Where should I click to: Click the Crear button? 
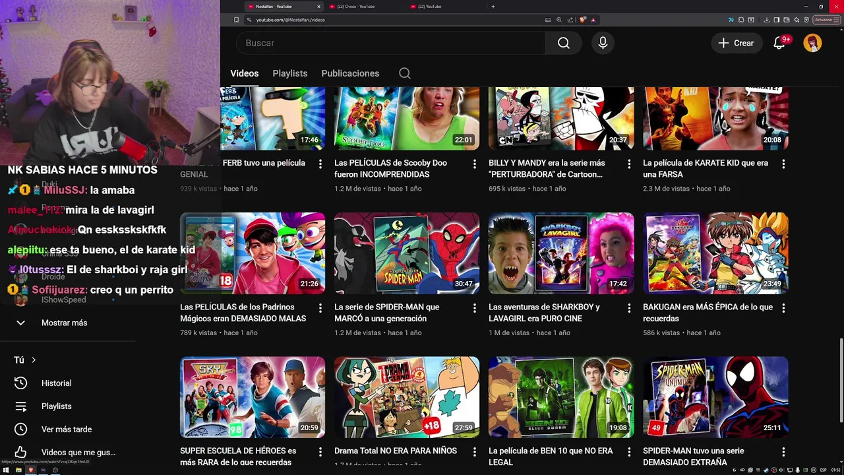click(x=737, y=43)
